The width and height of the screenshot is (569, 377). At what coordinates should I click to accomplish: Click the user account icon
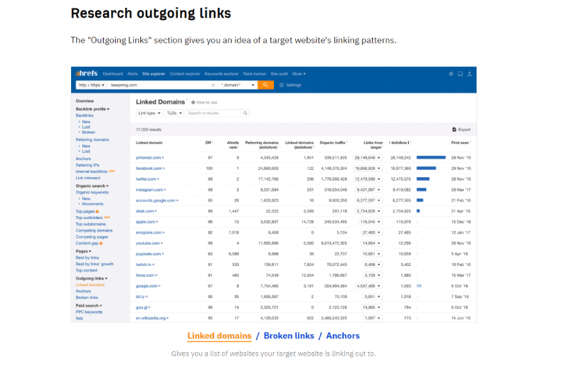469,74
